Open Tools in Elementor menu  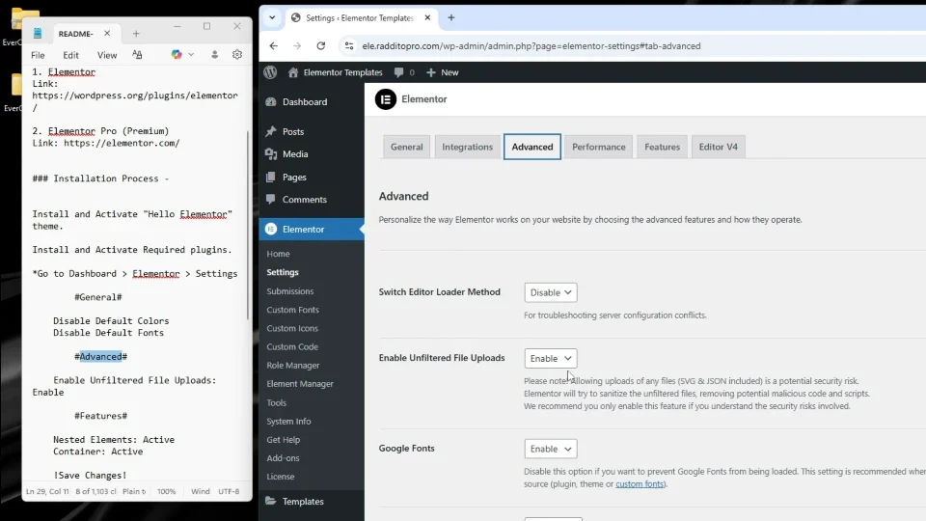[x=276, y=403]
